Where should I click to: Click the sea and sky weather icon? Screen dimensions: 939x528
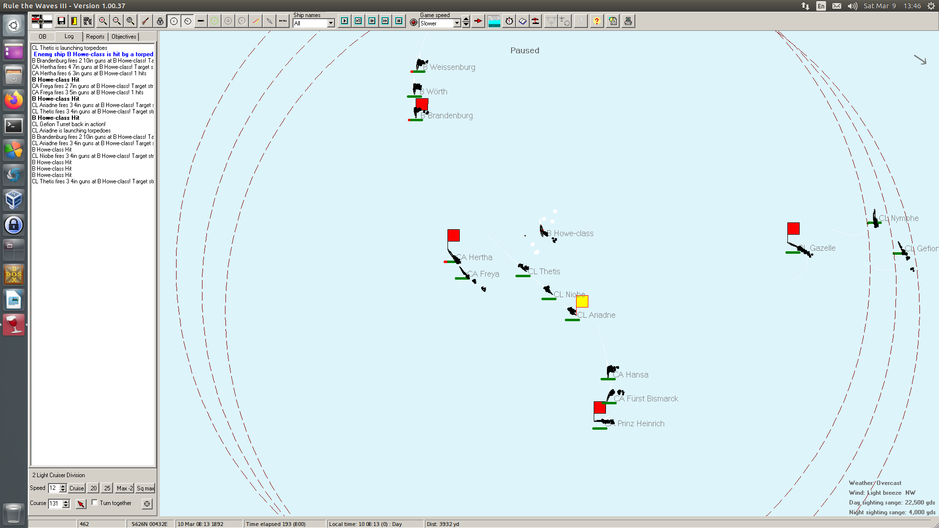click(494, 21)
